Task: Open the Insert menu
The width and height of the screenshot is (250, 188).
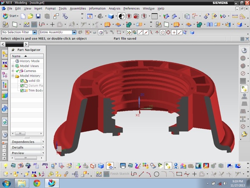Action: [x=38, y=8]
